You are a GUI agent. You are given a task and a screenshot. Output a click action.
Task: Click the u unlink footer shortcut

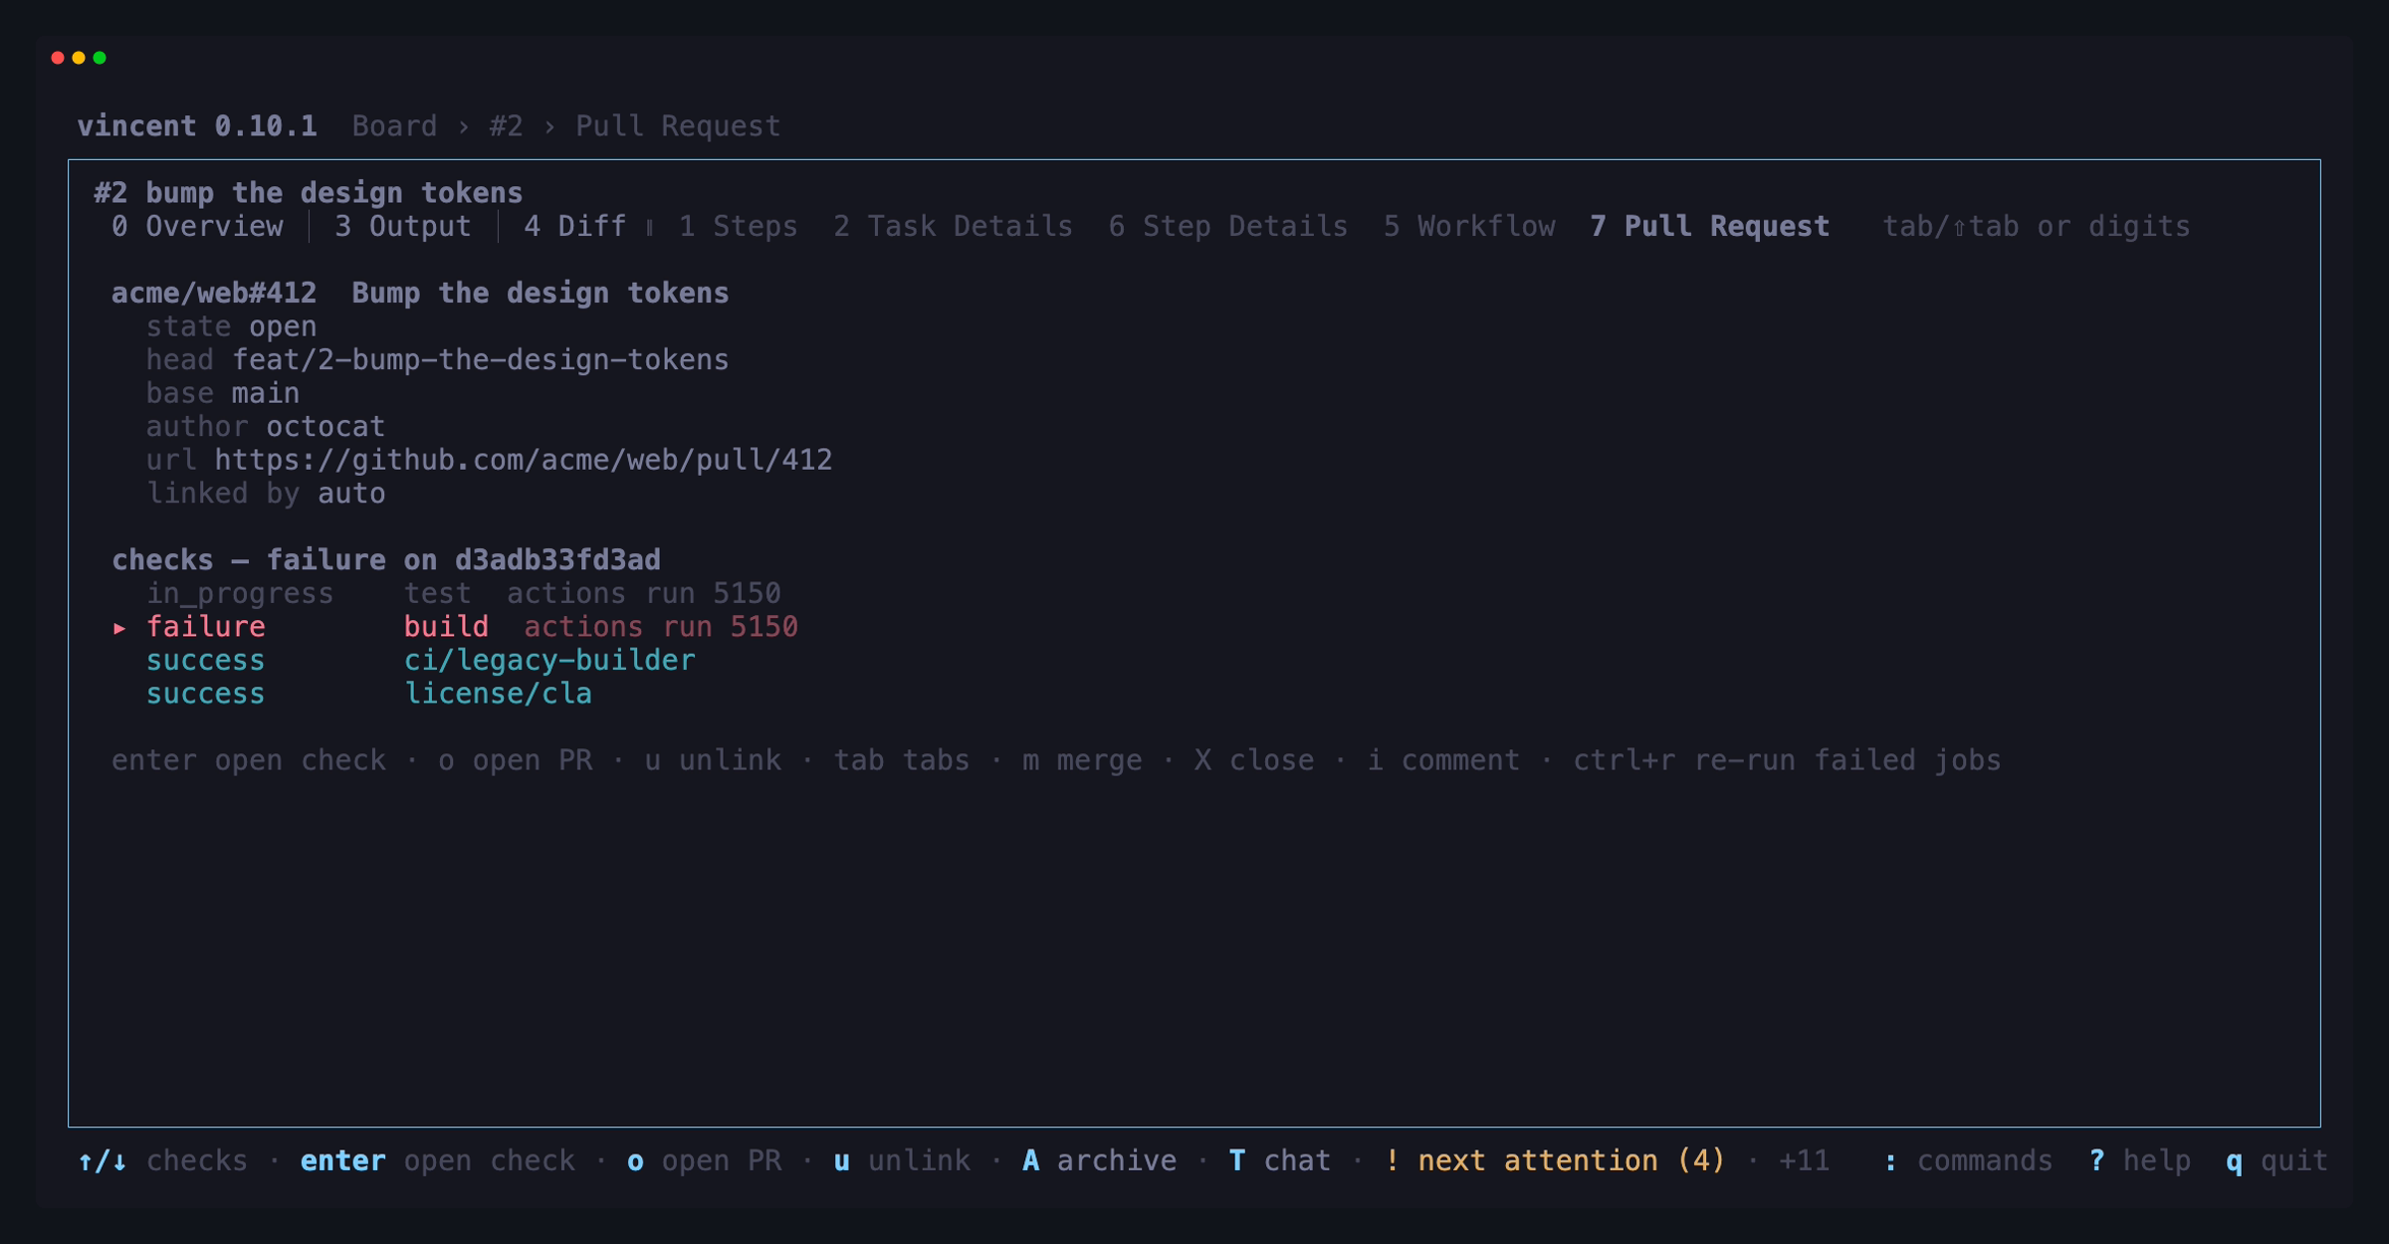tap(902, 1161)
